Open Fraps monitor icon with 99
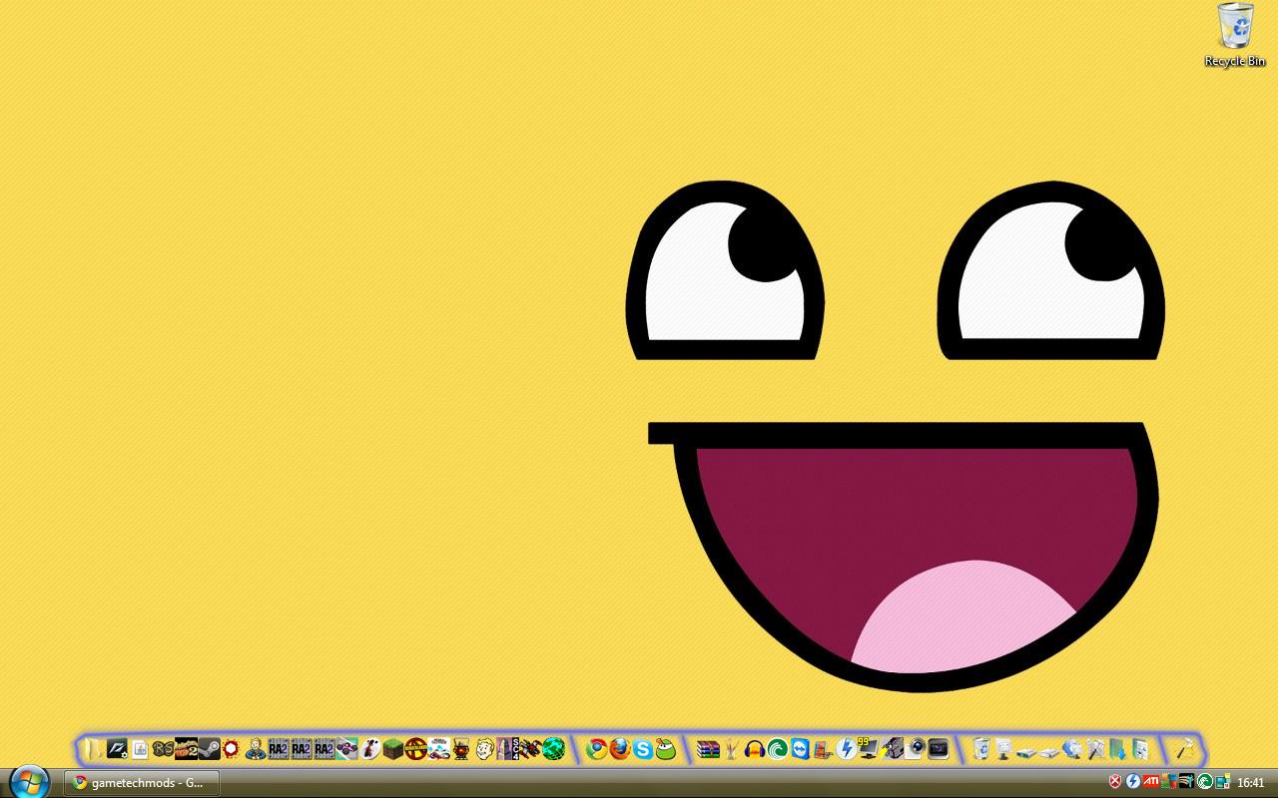 coord(868,748)
